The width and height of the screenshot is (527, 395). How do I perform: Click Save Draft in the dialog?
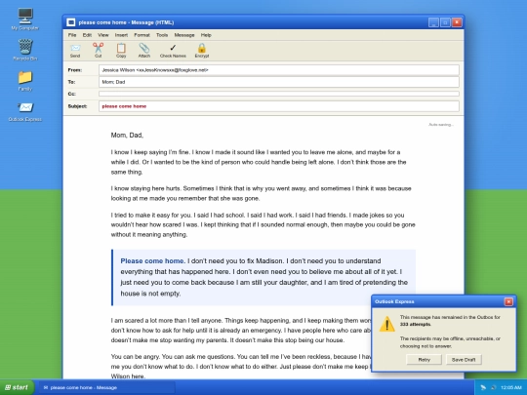[464, 359]
